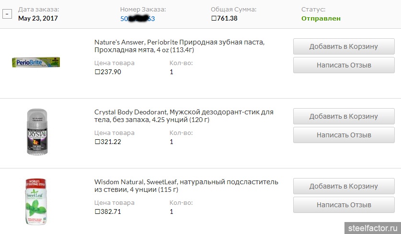Viewport: 401px width, 234px height.
Task: Open the Crystal deodorant product image
Action: 37,132
